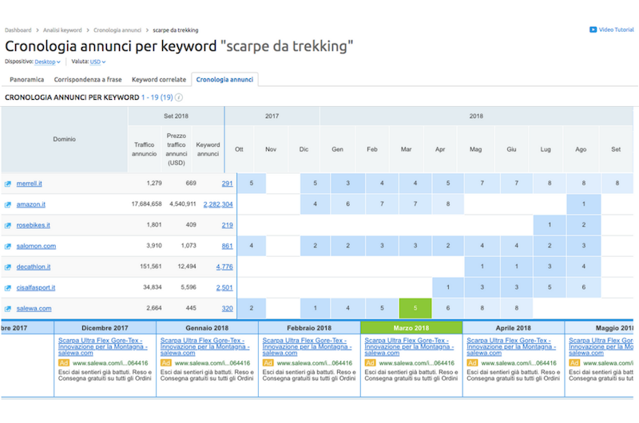The height and width of the screenshot is (423, 639).
Task: Select rosebikes.it Lug cell
Action: pyautogui.click(x=550, y=225)
